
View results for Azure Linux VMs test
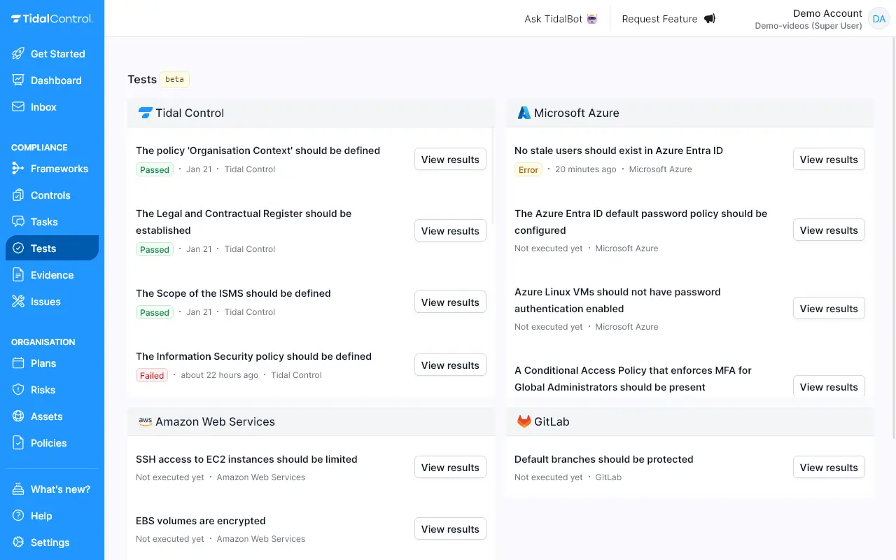coord(829,309)
